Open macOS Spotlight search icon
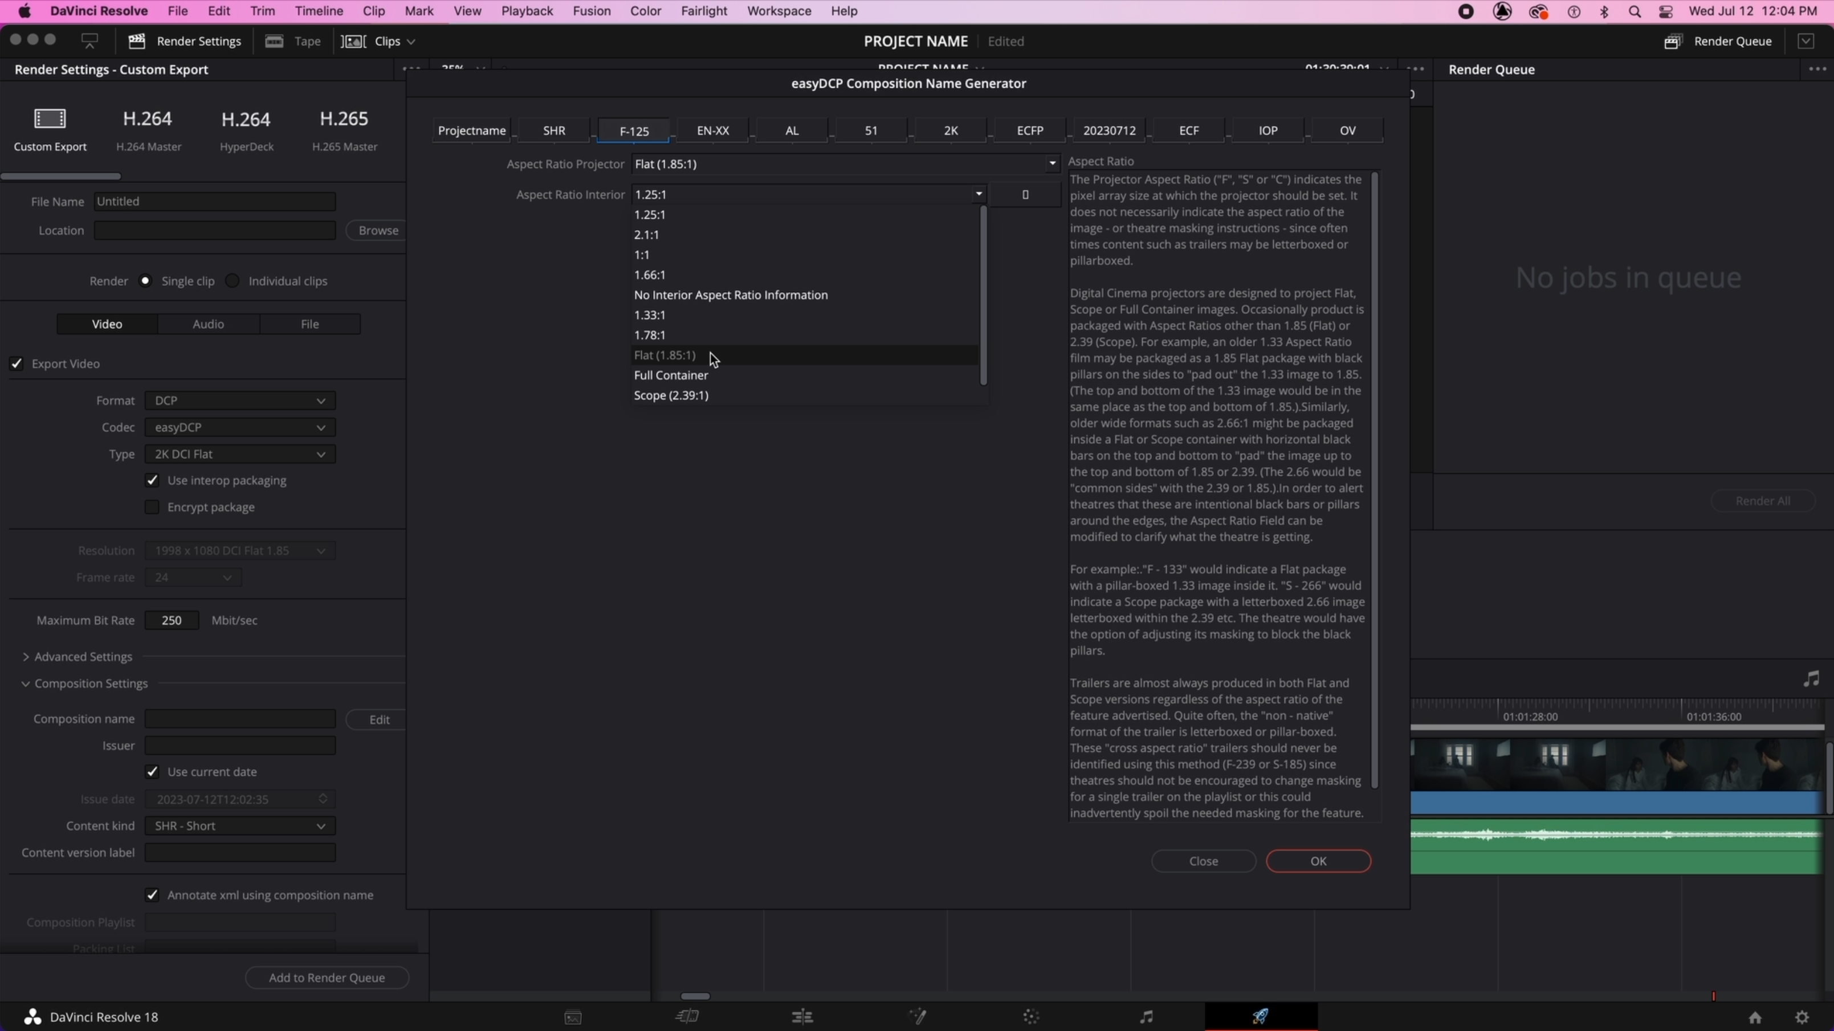The width and height of the screenshot is (1834, 1031). (1635, 11)
